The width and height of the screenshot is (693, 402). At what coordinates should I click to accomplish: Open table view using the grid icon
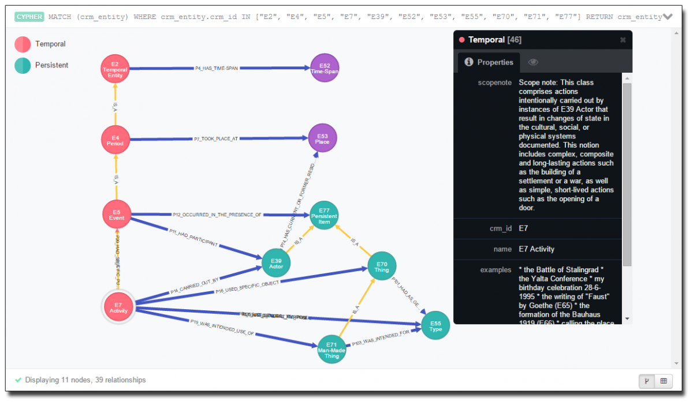tap(663, 381)
